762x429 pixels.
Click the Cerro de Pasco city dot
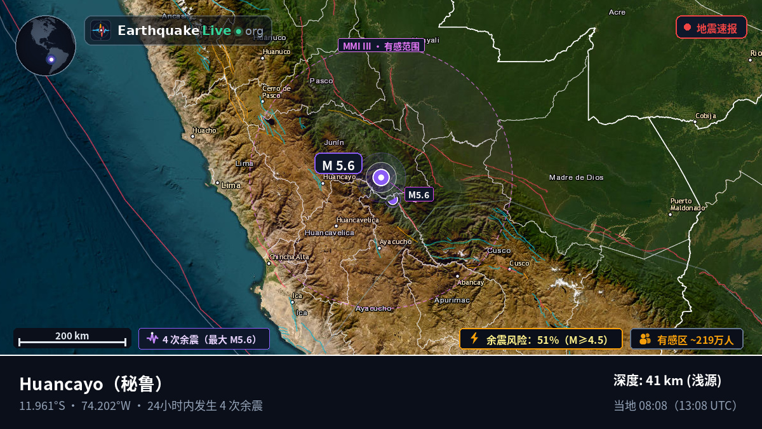[x=262, y=100]
